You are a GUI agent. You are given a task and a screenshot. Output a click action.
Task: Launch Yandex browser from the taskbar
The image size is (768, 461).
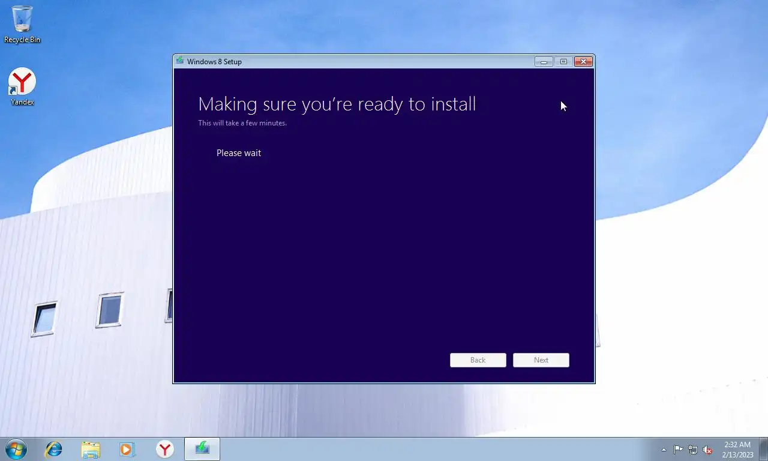(164, 449)
